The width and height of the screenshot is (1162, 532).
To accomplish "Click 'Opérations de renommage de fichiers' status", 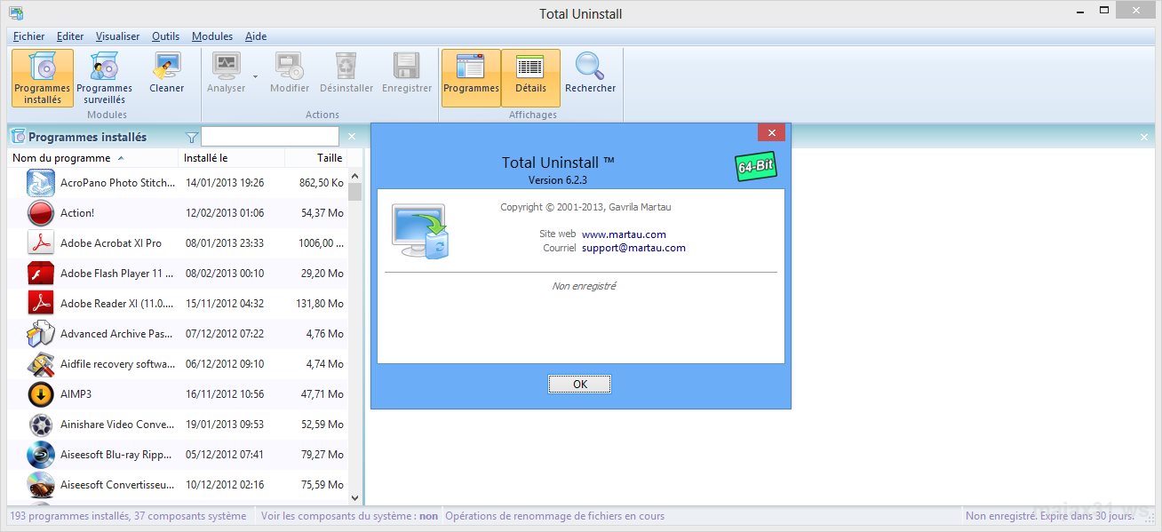I will coord(554,516).
